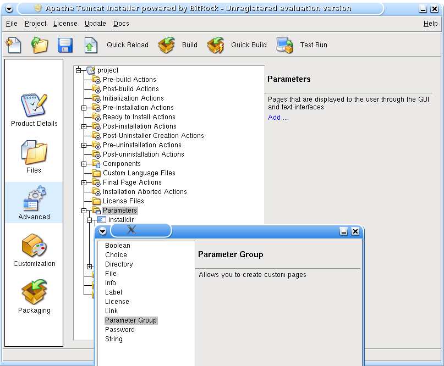Open a project with the folder icon
Screen dimensions: 444x366
coord(40,45)
